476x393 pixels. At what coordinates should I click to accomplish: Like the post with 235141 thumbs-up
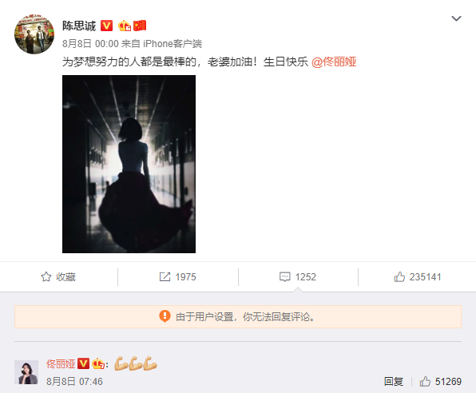418,276
